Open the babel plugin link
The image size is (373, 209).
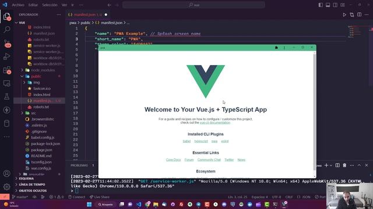186,141
